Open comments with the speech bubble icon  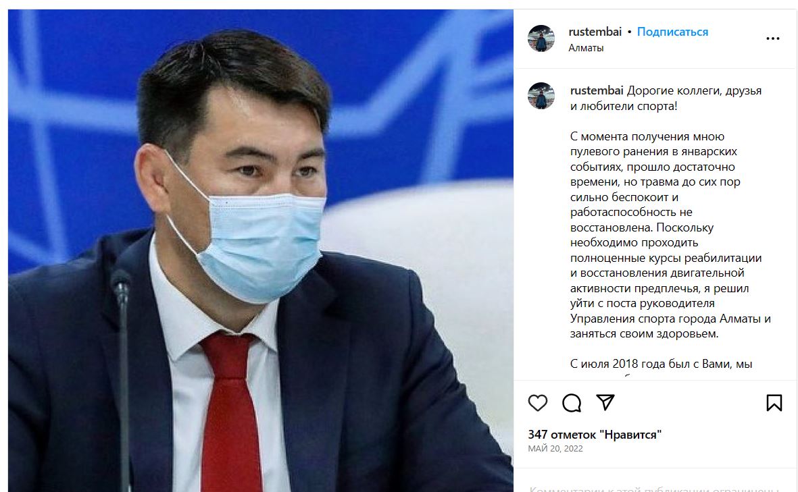(x=572, y=403)
